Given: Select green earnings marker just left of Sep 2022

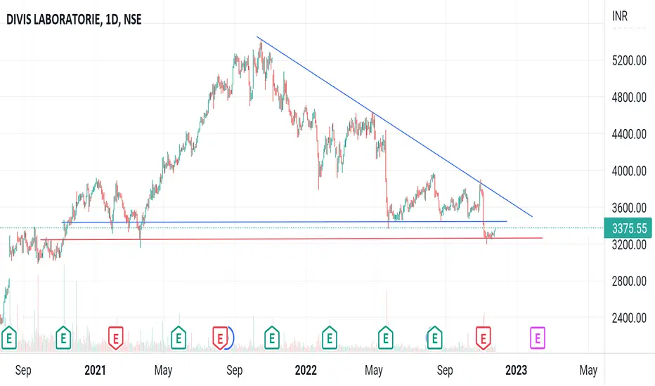Looking at the screenshot, I should 434,338.
